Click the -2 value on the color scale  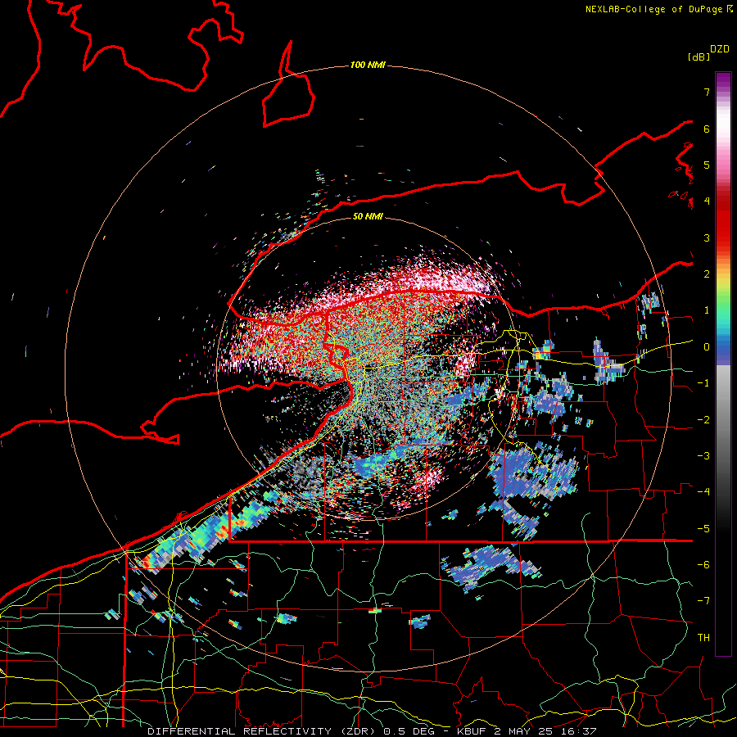(x=703, y=420)
